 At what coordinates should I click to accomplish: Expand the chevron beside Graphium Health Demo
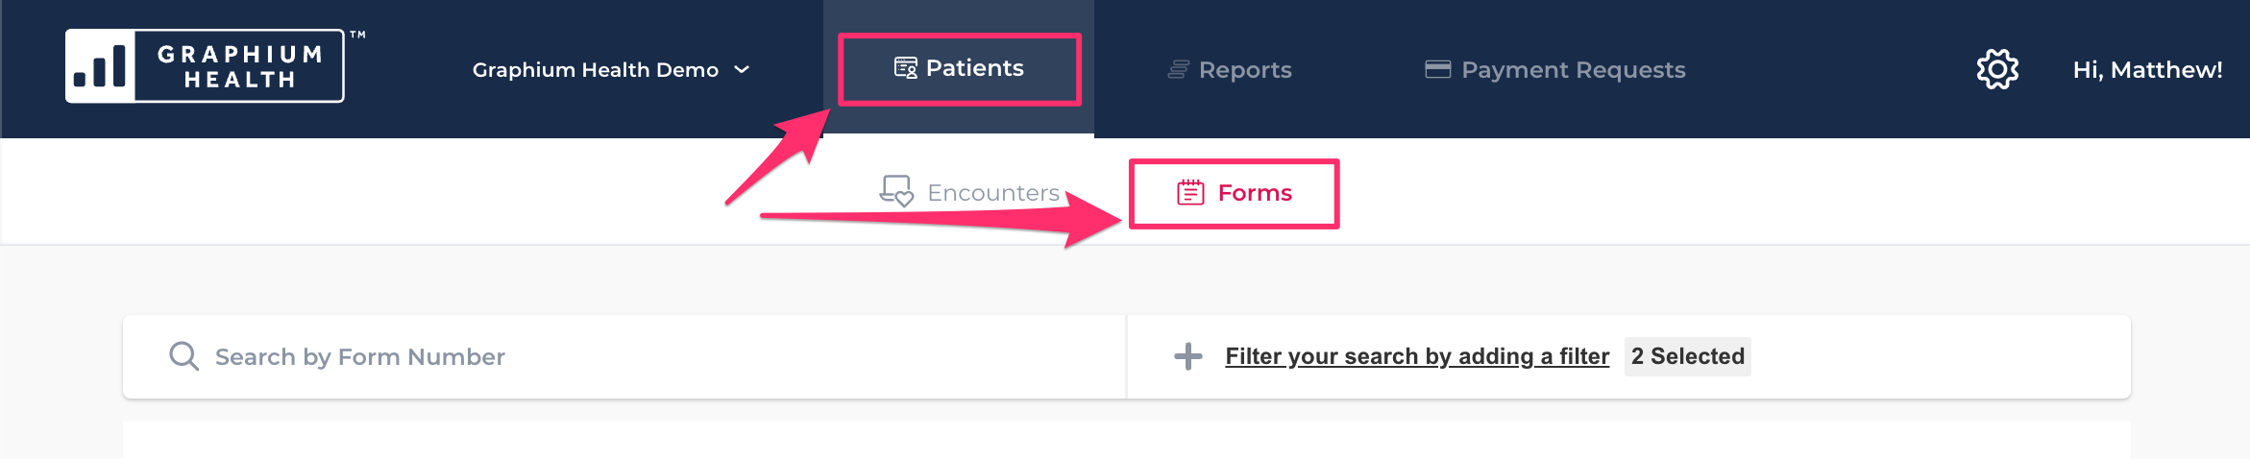[742, 70]
